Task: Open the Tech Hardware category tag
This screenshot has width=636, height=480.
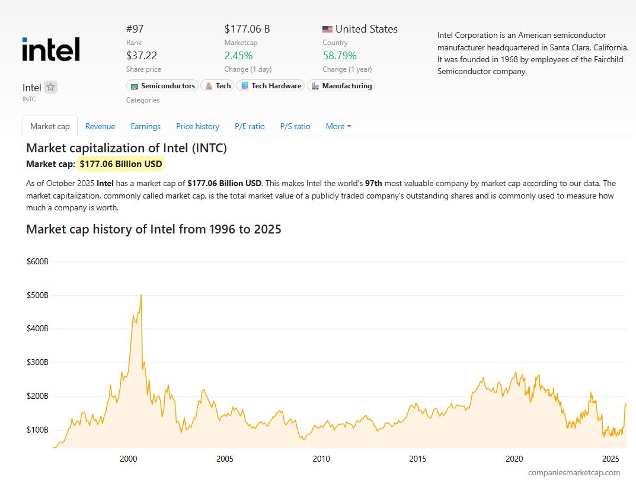Action: click(271, 86)
